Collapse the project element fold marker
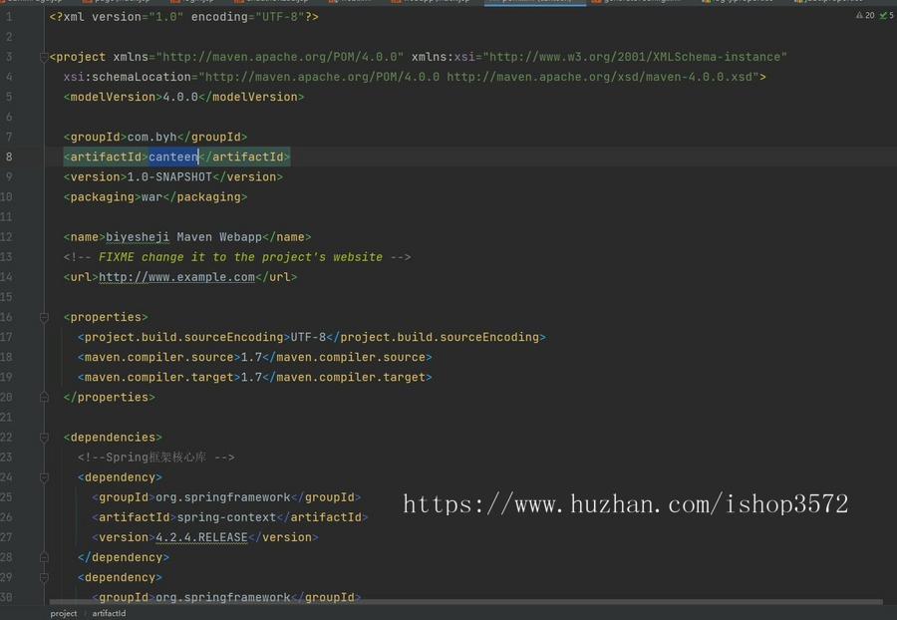This screenshot has height=620, width=897. coord(44,57)
